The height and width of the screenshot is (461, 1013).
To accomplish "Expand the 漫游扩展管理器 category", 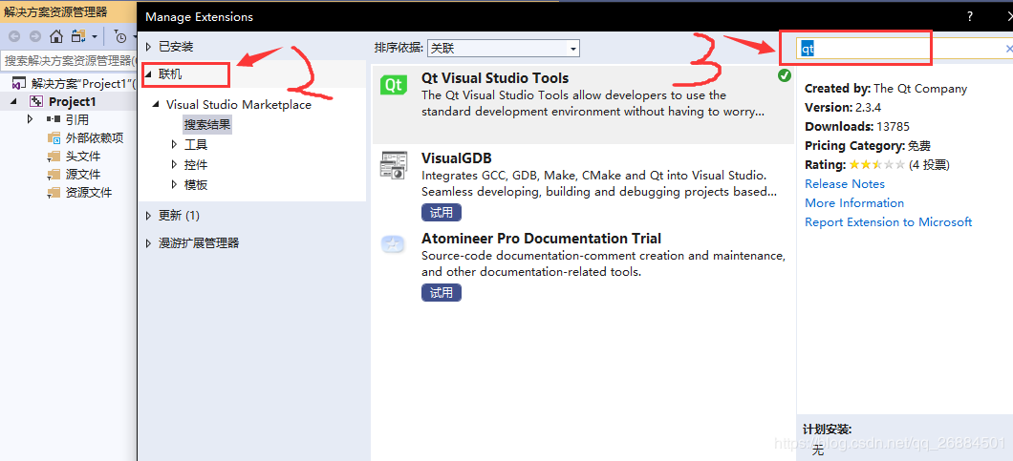I will [x=148, y=242].
